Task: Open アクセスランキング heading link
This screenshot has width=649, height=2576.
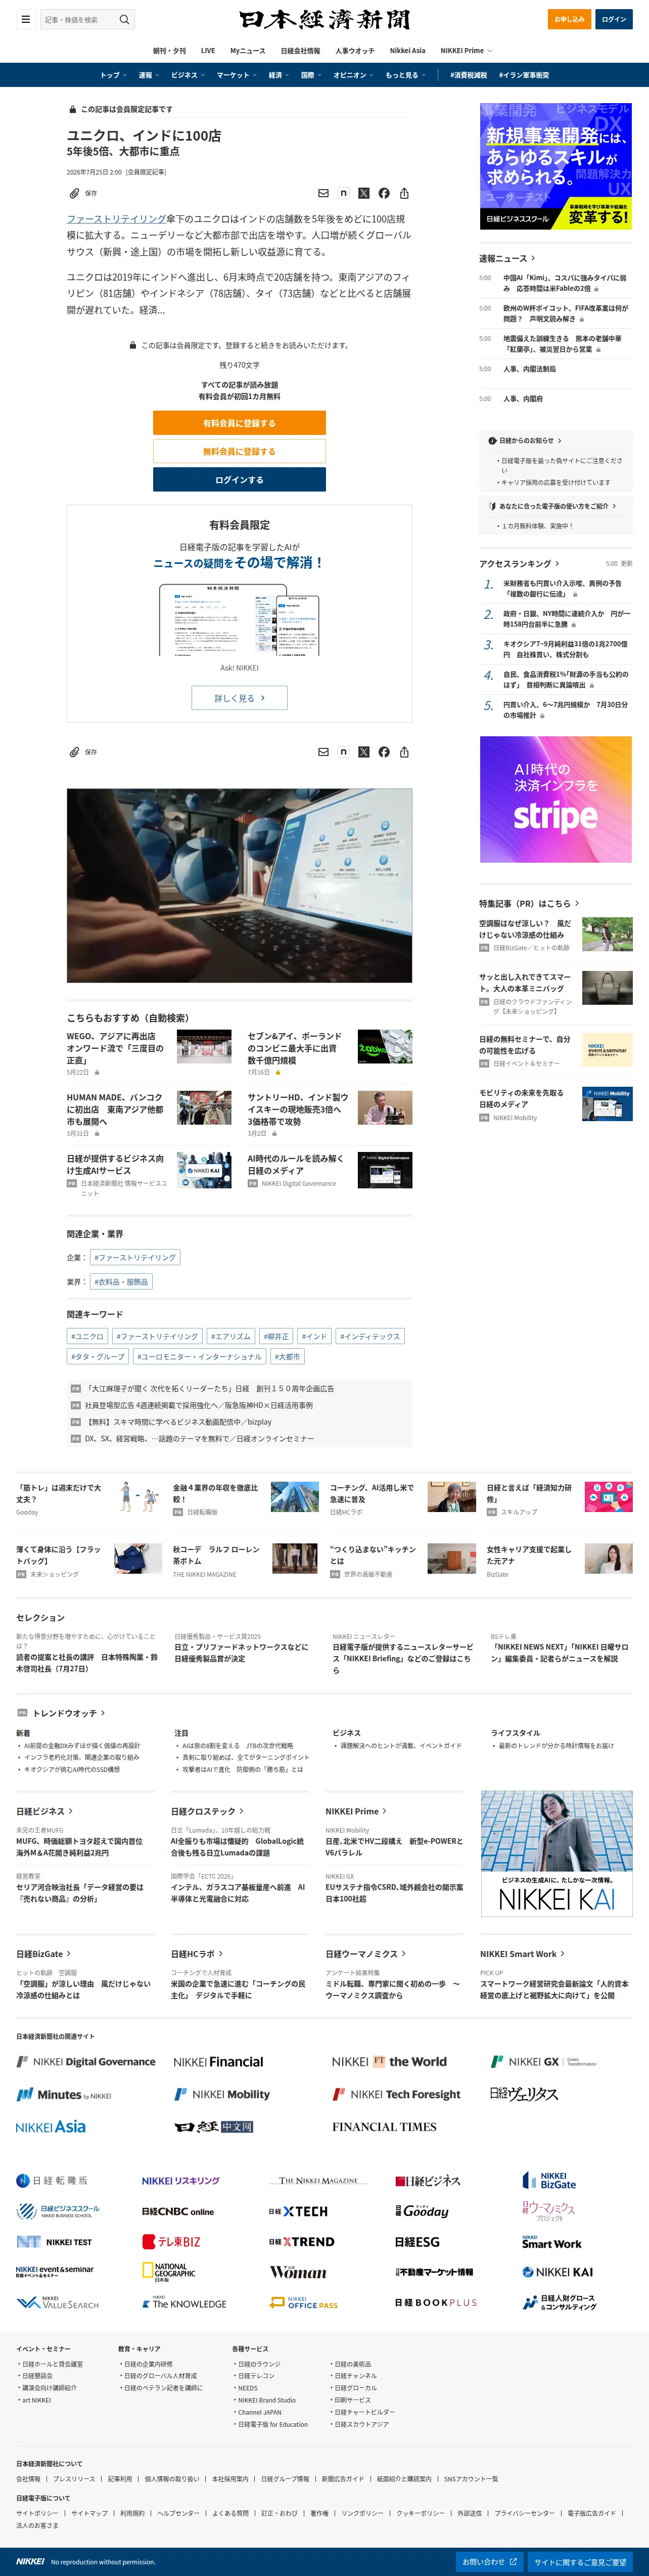Action: pos(519,563)
